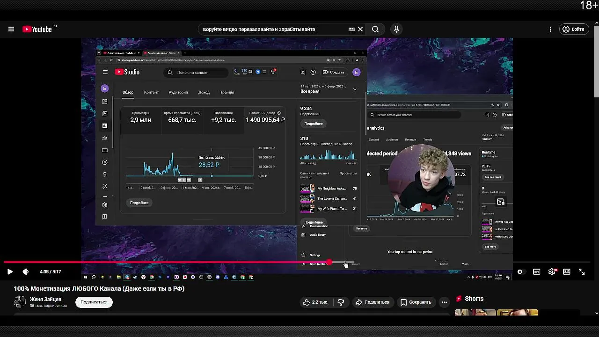Focus Search across your channel in second window
The image size is (599, 337).
(x=414, y=115)
